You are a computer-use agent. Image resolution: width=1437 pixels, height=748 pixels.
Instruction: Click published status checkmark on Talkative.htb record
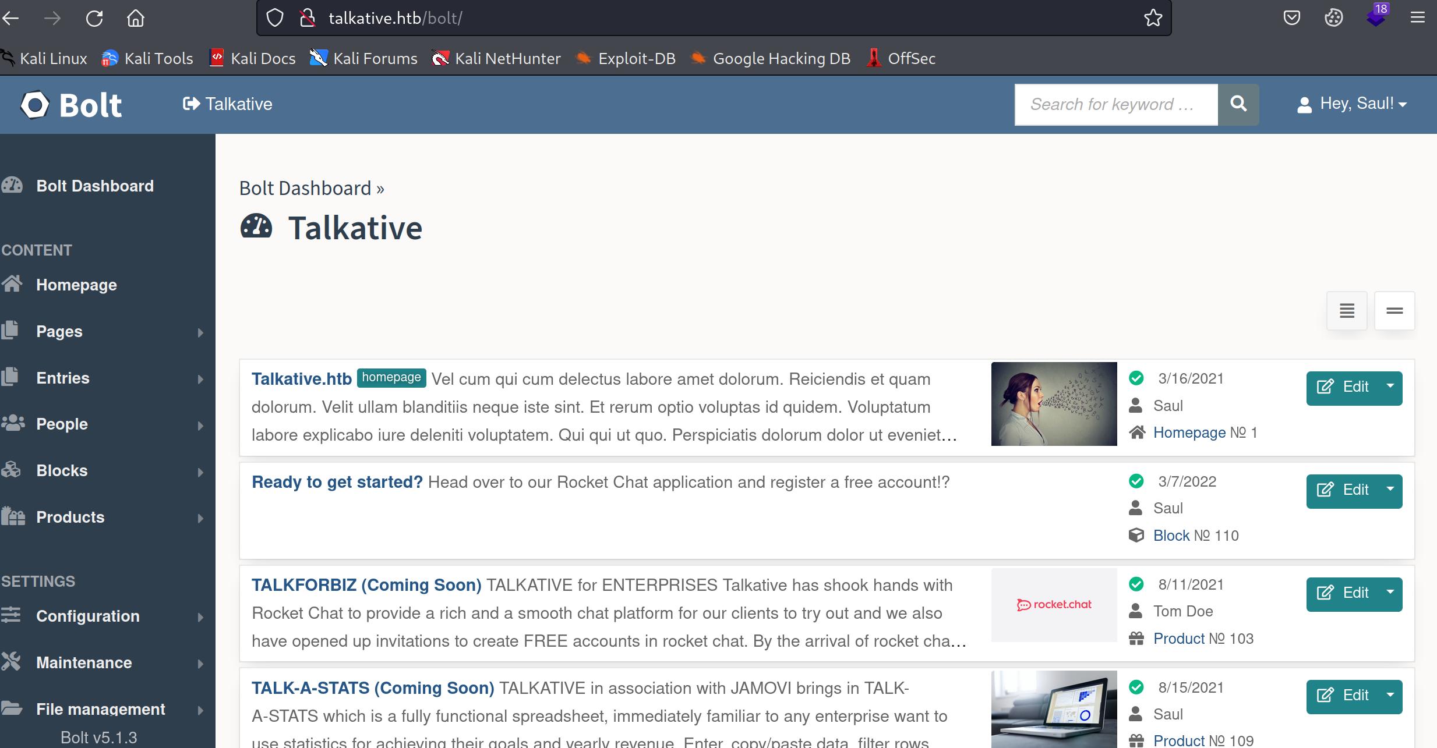pos(1136,378)
